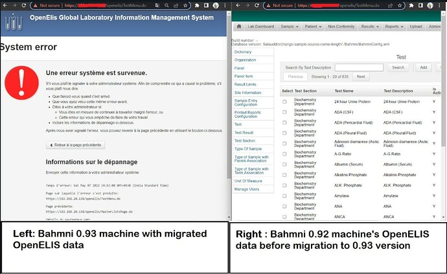
Task: Open the side panel icon in right browser
Action: point(421,5)
